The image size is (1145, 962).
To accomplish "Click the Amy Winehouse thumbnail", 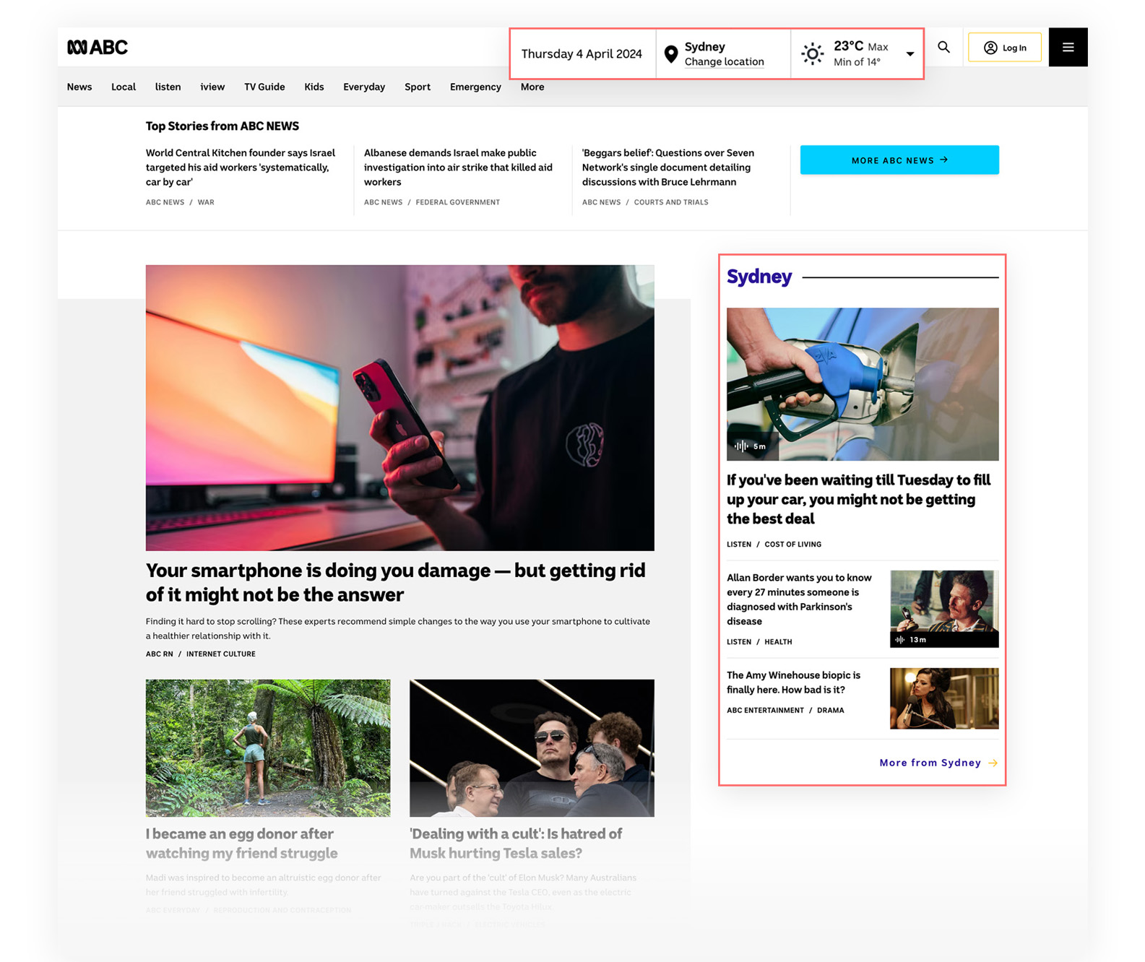I will [944, 698].
